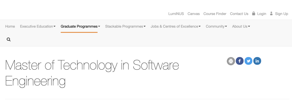Expand the Executive Education dropdown
This screenshot has width=292, height=104.
pyautogui.click(x=38, y=26)
